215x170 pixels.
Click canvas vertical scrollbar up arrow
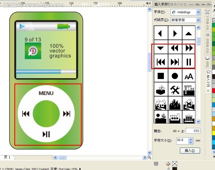[x=149, y=9]
